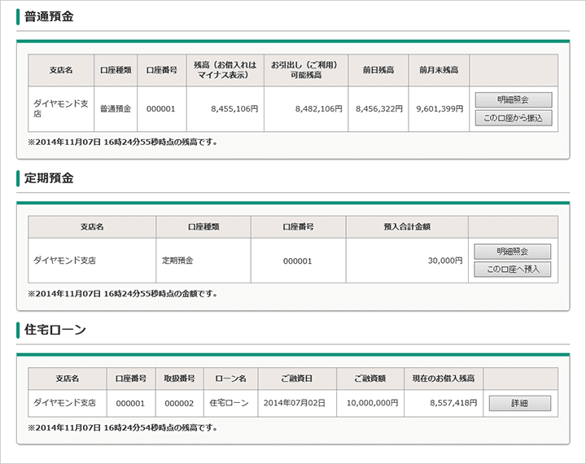
Task: Select the 8,557,418円 loan balance cell
Action: pyautogui.click(x=444, y=403)
